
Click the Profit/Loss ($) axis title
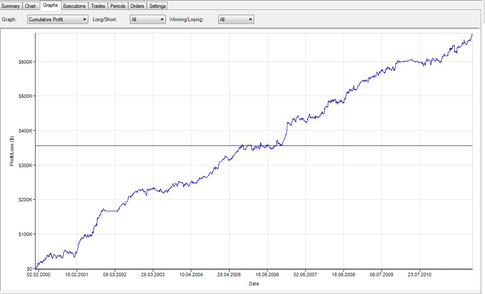click(12, 151)
